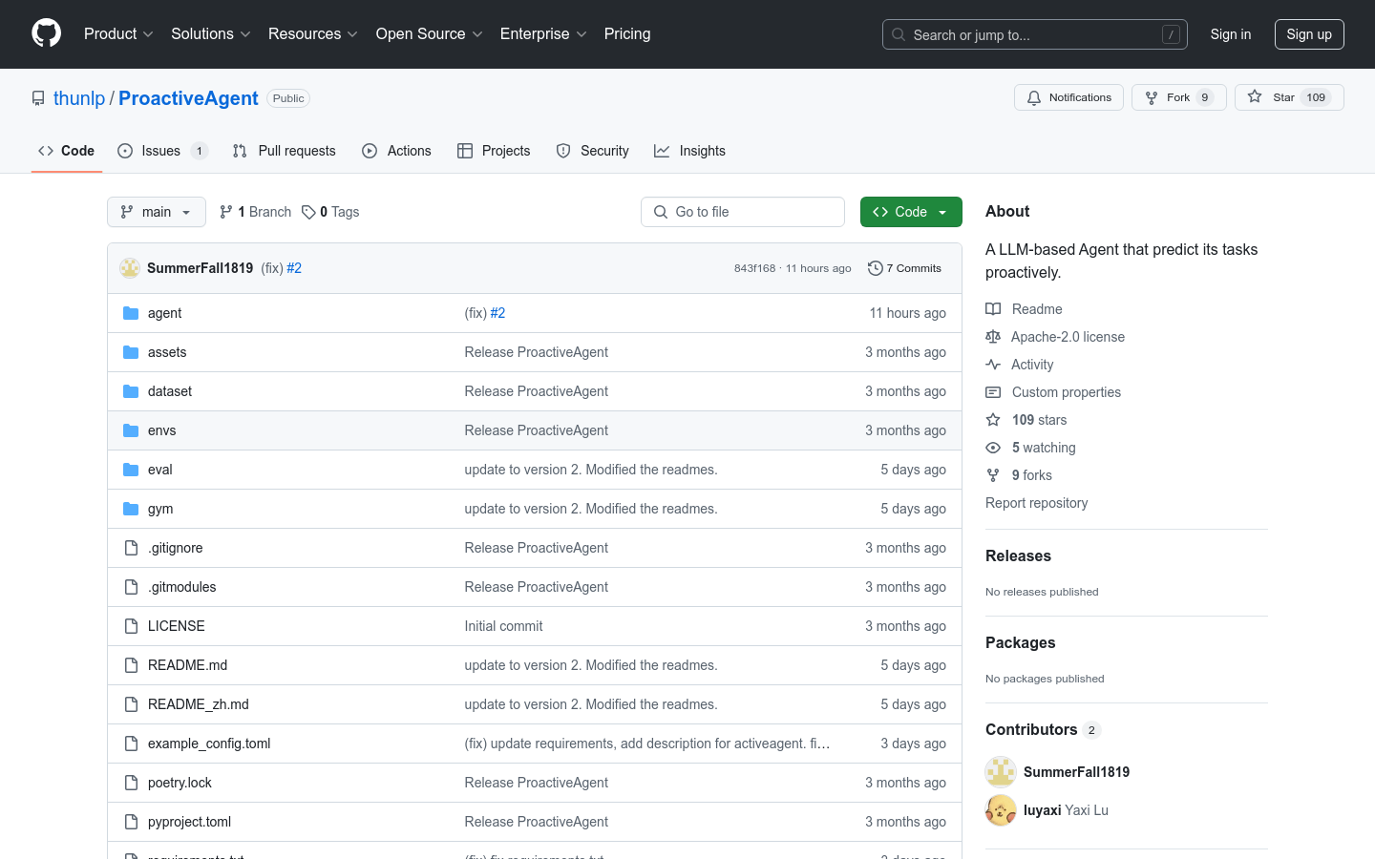Image resolution: width=1375 pixels, height=859 pixels.
Task: Focus the Search or jump to field
Action: (1035, 34)
